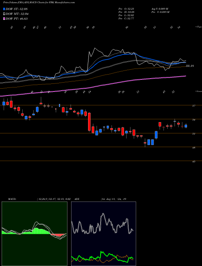Click the 'Avg V: 0.009 M' volume text

160,9
